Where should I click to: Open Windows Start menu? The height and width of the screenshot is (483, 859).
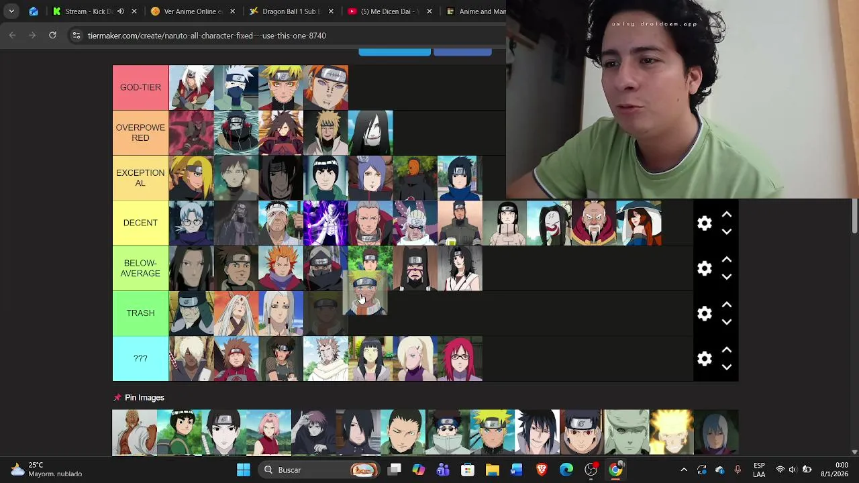tap(244, 470)
